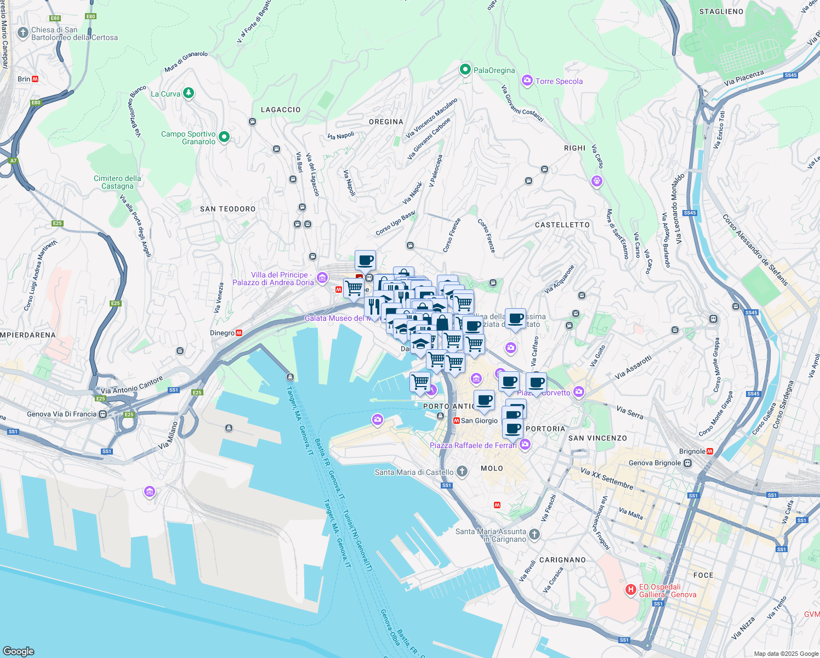Click the LAGACCIO neighborhood label

281,110
